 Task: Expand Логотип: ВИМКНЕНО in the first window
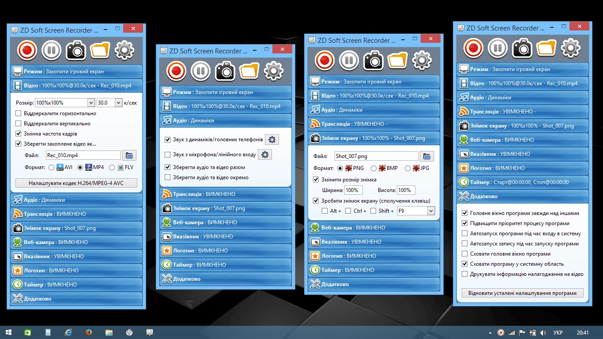click(x=76, y=271)
